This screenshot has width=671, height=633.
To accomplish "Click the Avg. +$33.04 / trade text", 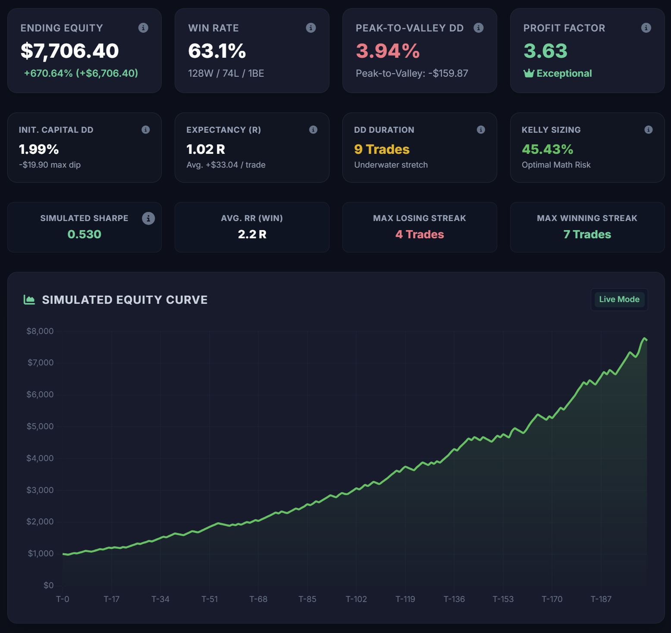I will coord(226,165).
